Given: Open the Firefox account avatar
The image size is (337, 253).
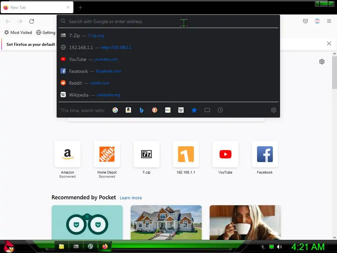Looking at the screenshot, I should coord(317,21).
